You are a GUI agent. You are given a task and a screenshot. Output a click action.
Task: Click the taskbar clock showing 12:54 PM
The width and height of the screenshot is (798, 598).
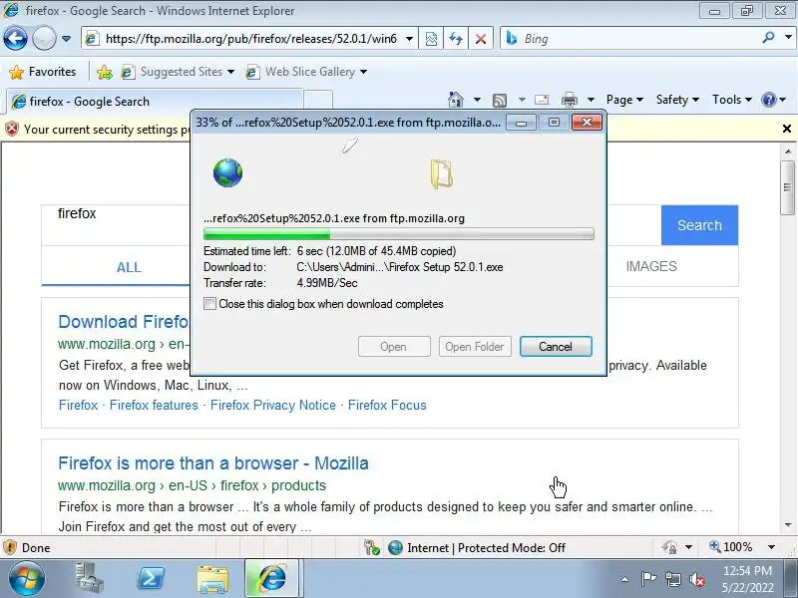(747, 579)
